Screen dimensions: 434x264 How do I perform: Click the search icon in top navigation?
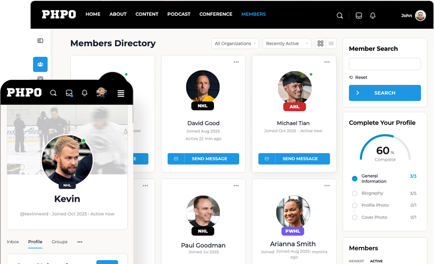pos(339,15)
